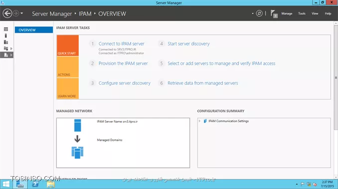Click the IPAM server icon in Managed Network
Screen dimensions: 338x189
point(78,126)
